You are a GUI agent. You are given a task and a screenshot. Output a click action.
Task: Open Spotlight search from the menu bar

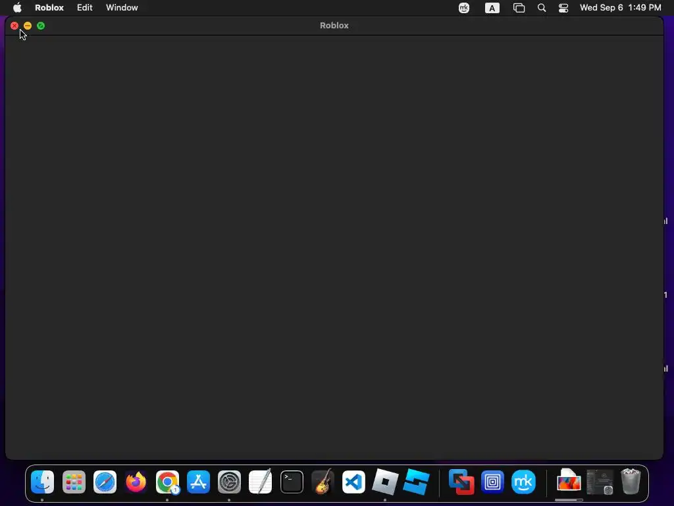[x=542, y=8]
